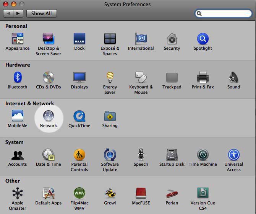Minimize the System Preferences window
The width and height of the screenshot is (256, 214).
[14, 4]
